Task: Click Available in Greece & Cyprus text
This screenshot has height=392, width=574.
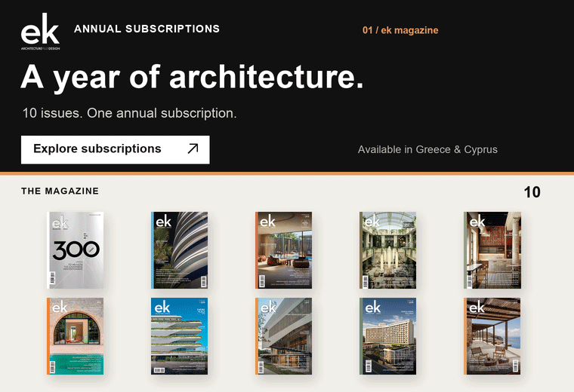Action: click(x=427, y=150)
